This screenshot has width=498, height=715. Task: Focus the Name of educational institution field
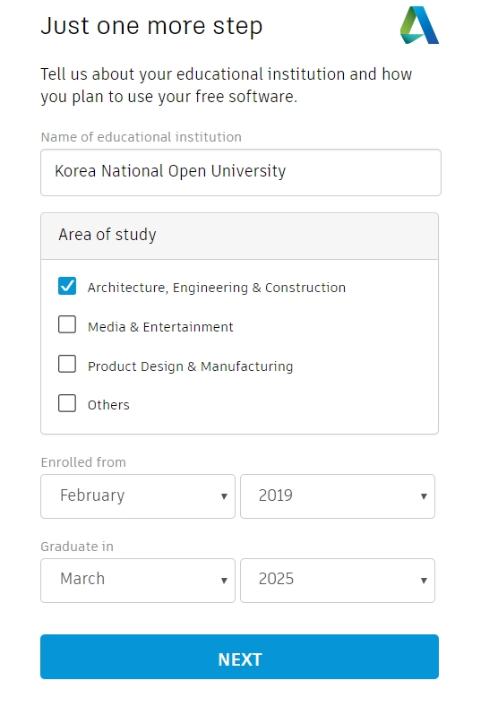click(x=241, y=172)
